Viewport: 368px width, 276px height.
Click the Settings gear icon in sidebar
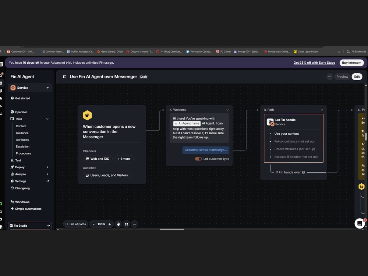(x=12, y=181)
